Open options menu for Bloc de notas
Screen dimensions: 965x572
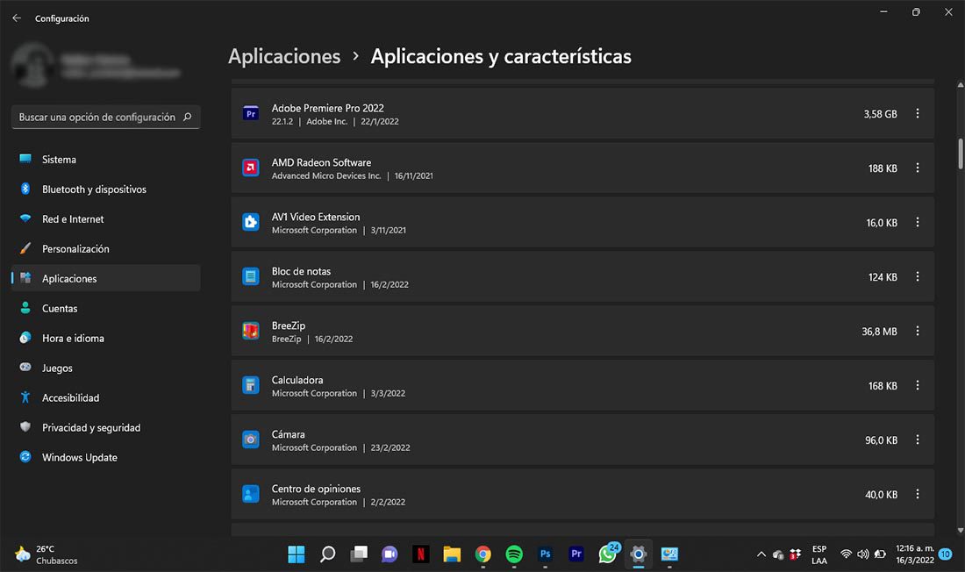[917, 277]
